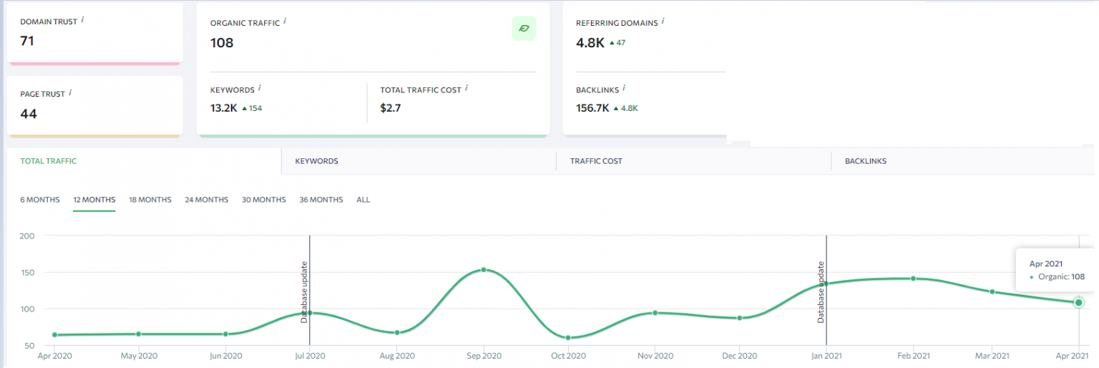Click the referring domains increase figure 47
The image size is (1099, 368).
(621, 43)
